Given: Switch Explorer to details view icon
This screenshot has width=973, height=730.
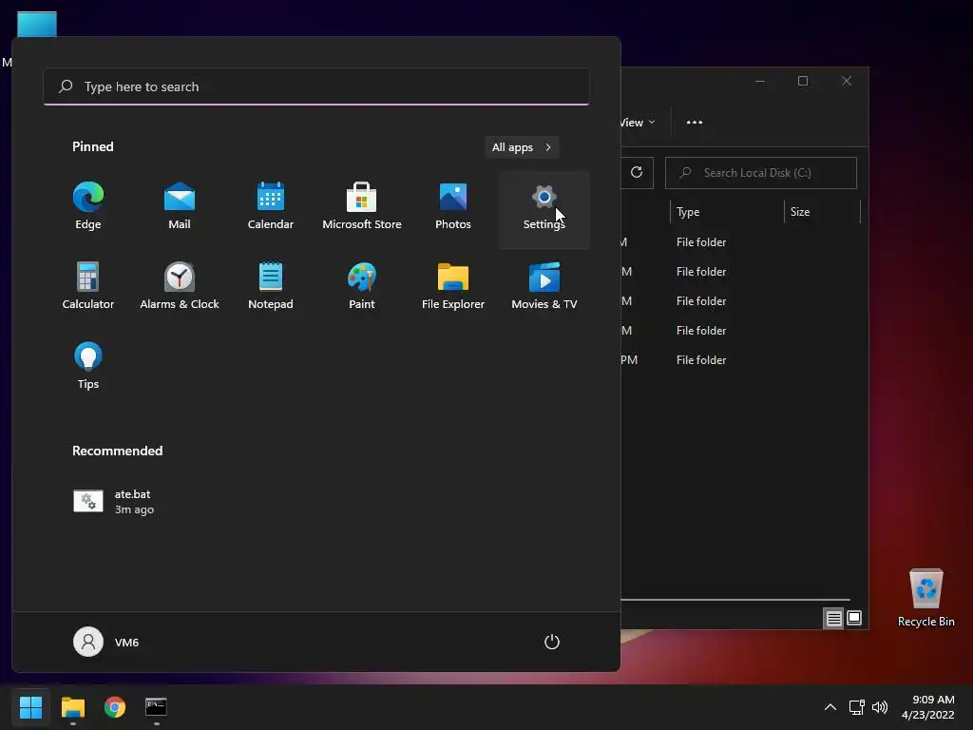Looking at the screenshot, I should 833,618.
